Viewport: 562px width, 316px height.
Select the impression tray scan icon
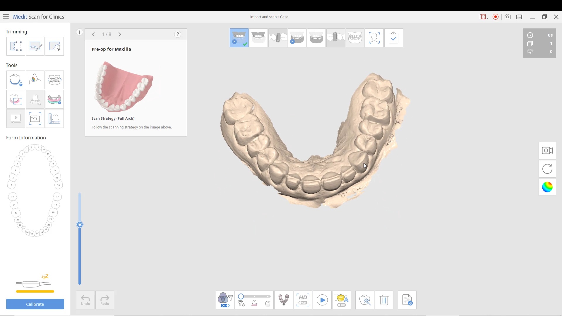(x=283, y=300)
